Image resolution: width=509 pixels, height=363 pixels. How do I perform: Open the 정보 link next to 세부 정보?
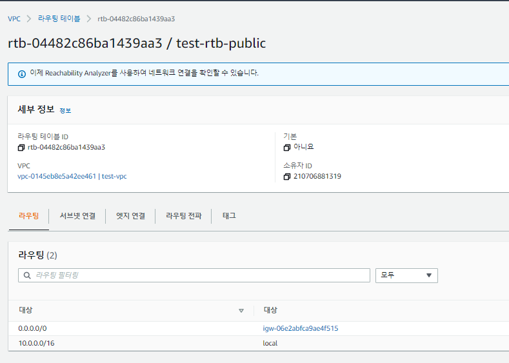pos(65,111)
